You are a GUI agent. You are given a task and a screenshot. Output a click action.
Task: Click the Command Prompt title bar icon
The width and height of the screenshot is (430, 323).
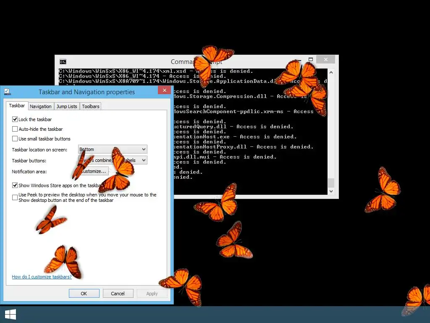coord(63,62)
